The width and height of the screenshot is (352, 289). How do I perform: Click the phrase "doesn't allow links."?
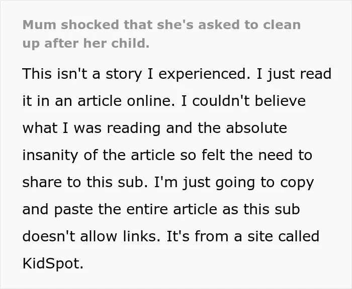(x=92, y=236)
